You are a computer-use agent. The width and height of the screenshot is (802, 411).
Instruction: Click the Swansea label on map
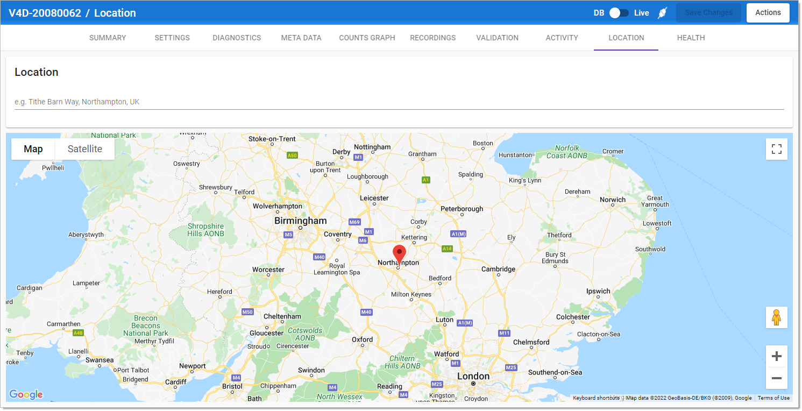tap(100, 360)
